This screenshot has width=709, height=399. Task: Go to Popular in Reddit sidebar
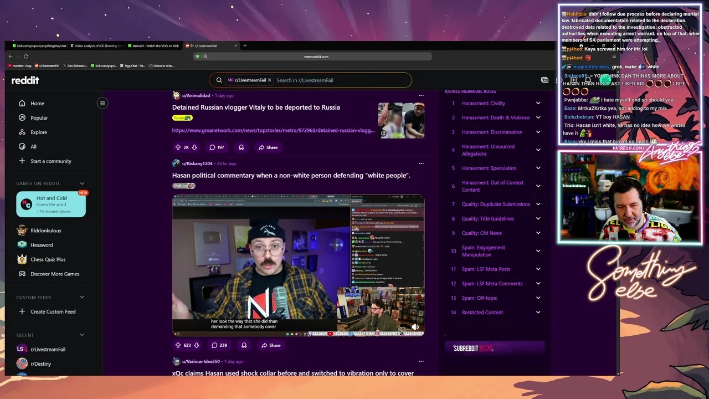[39, 117]
